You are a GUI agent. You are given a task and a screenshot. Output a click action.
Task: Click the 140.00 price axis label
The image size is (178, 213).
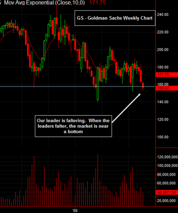(x=163, y=102)
